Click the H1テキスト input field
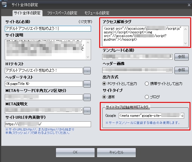The width and height of the screenshot is (192, 162). pos(44,70)
